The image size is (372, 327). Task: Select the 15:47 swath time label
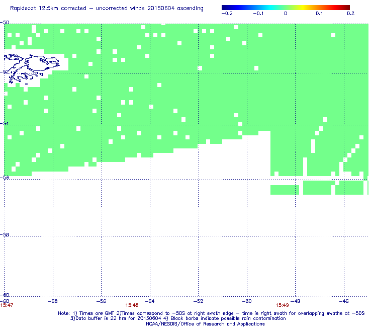tap(7, 305)
